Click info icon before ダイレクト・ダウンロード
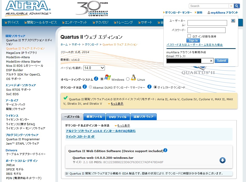The height and width of the screenshot is (182, 246). 149,87
